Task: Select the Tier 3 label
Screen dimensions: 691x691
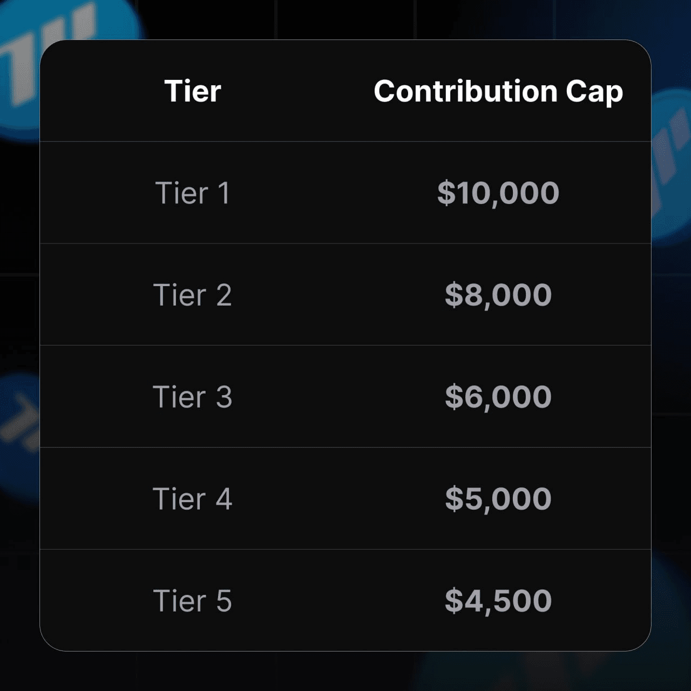Action: click(x=193, y=397)
